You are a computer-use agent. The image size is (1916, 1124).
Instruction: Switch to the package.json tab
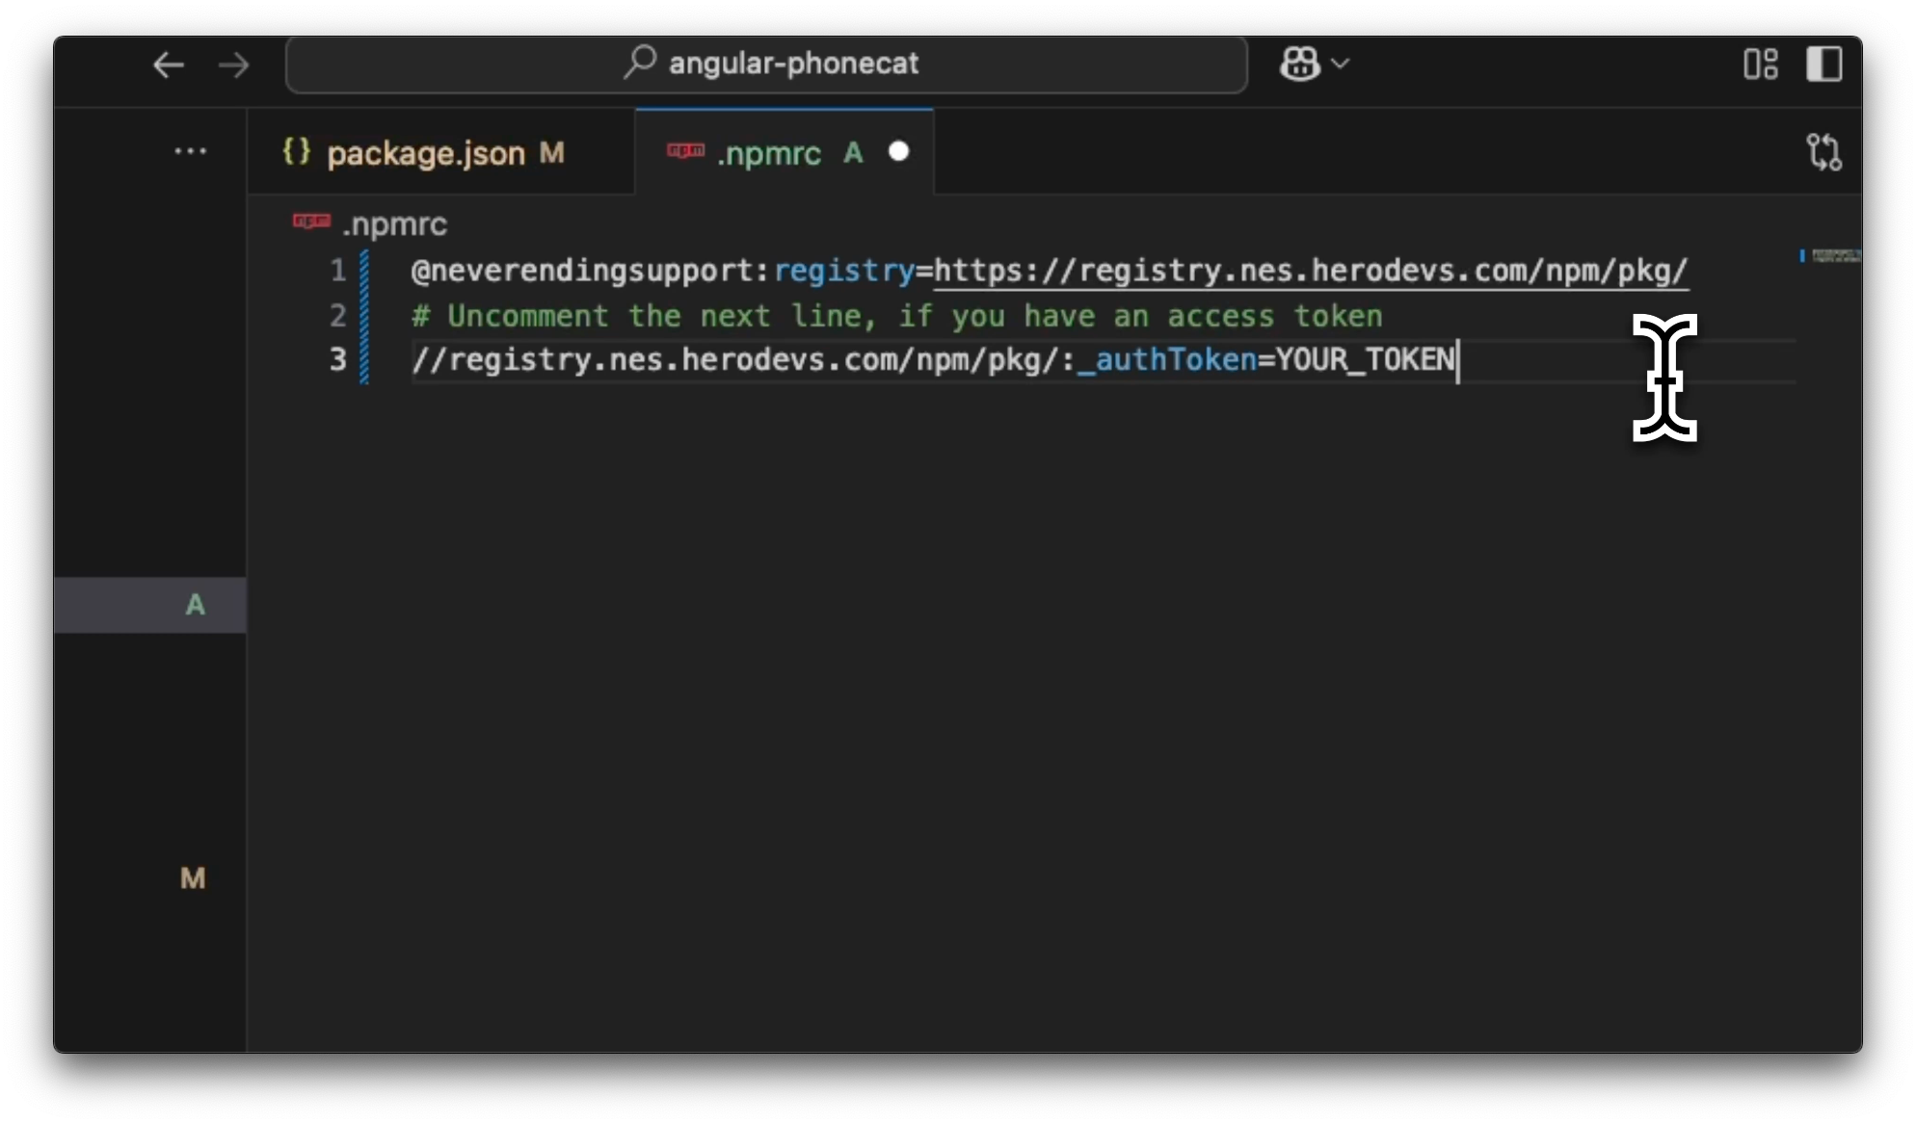tap(425, 153)
